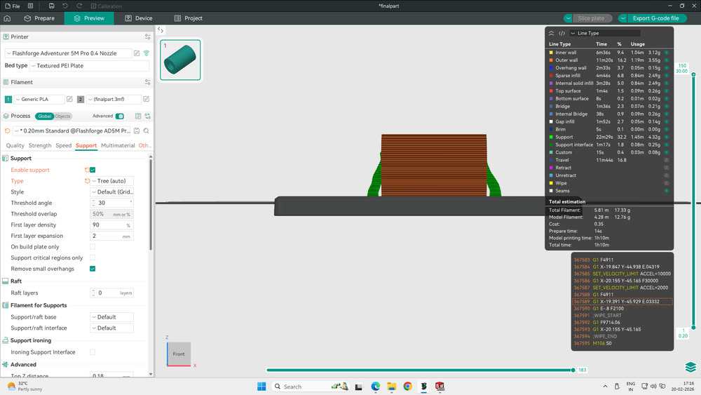Check On build plate only
This screenshot has width=701, height=395.
pos(93,246)
